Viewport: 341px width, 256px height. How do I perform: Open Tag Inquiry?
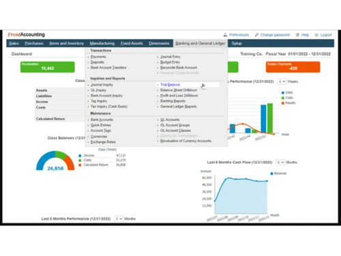pos(99,101)
